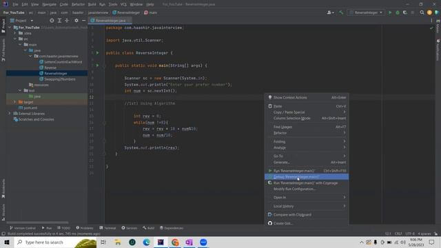441x248 pixels.
Task: Open Dependencies tool window
Action: pos(172,228)
